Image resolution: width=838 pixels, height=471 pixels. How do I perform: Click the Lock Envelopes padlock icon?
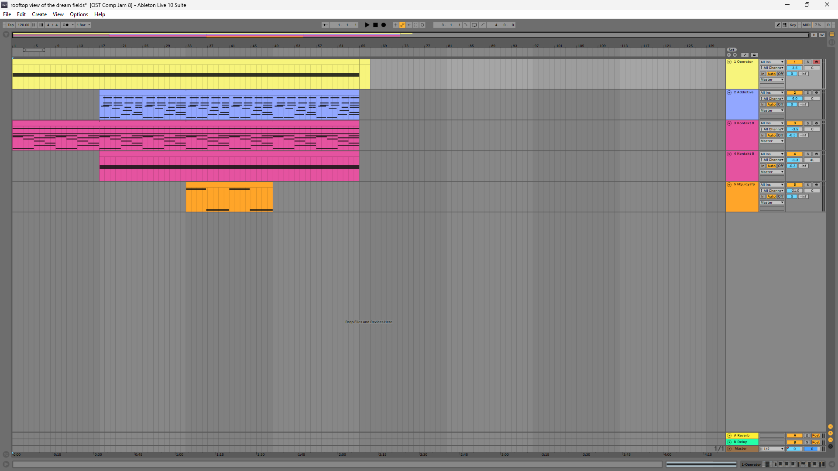754,55
